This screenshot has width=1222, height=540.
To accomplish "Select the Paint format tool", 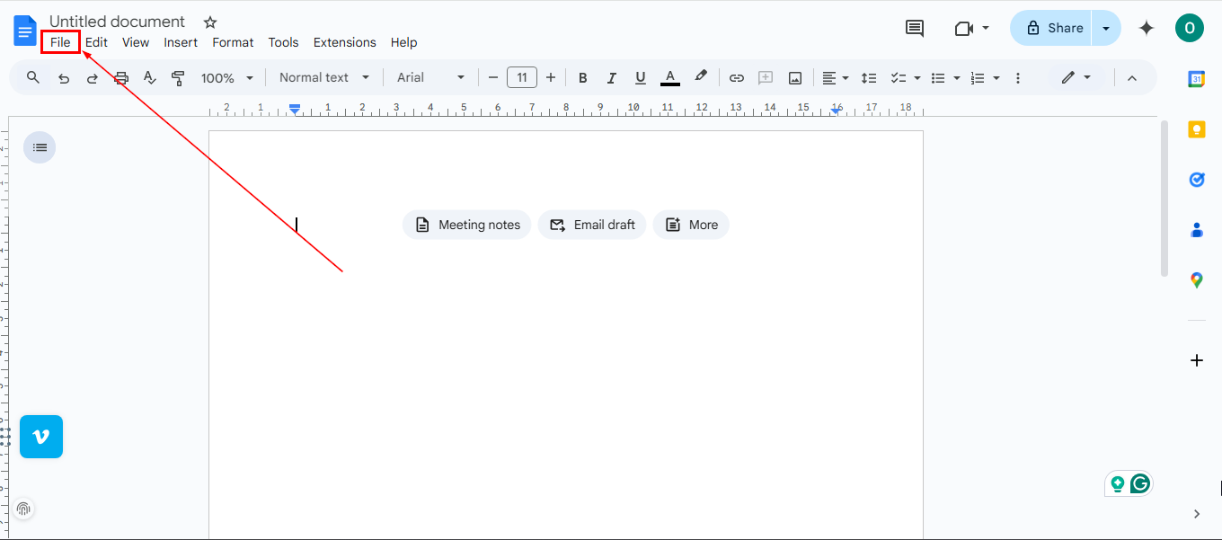I will tap(179, 77).
